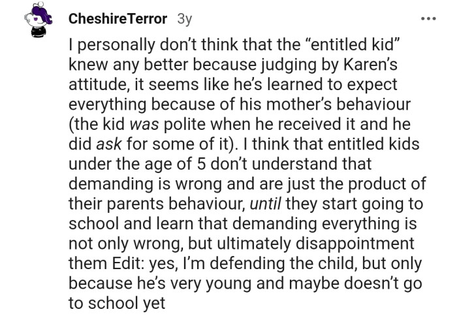Select the italic word "ask"
Viewport: 457px width, 322px height.
click(109, 144)
